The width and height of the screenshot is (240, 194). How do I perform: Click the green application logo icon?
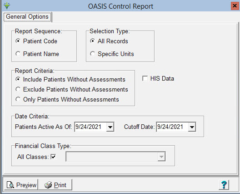tap(7, 6)
